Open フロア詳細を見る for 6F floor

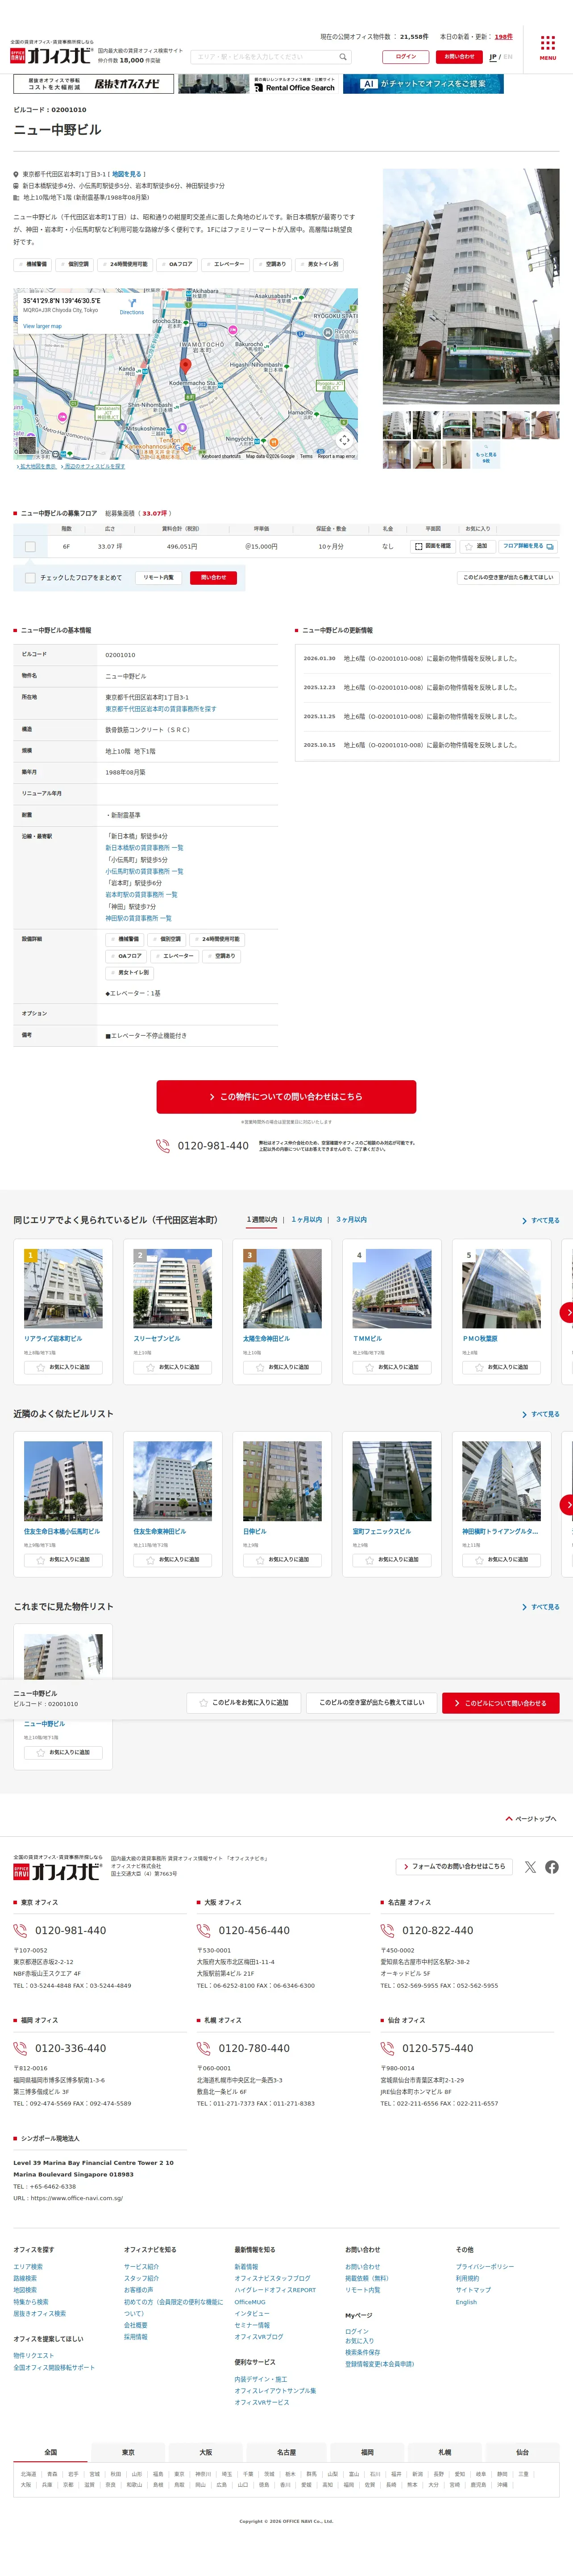pos(528,546)
